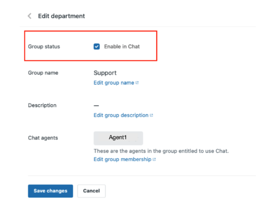Click the Group status label

44,46
